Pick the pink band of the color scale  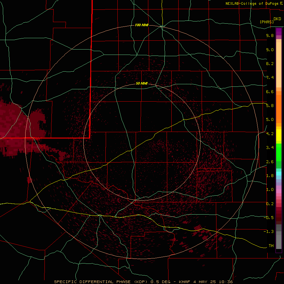pos(279,191)
